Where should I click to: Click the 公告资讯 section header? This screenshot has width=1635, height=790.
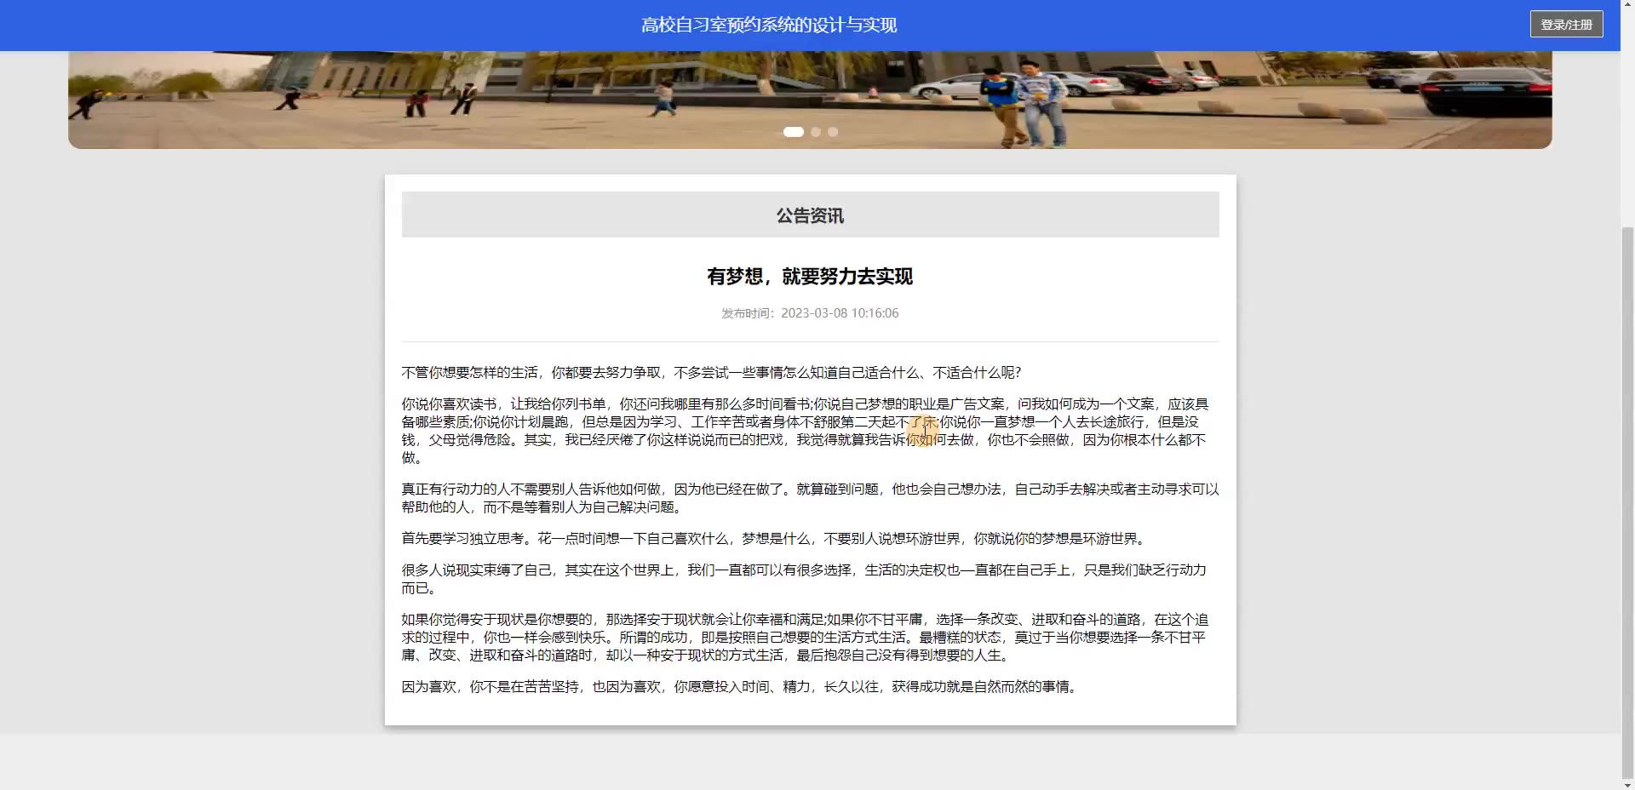[810, 215]
